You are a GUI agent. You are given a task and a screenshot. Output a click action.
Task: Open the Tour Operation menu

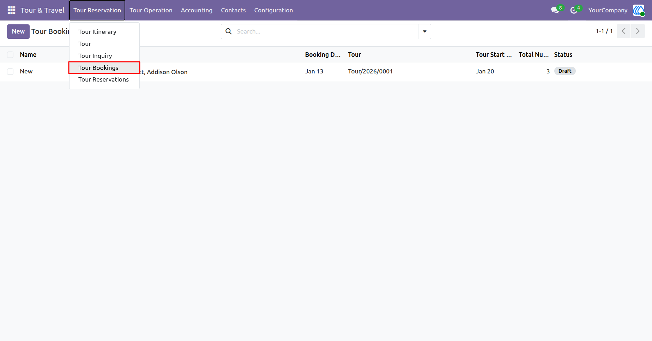click(x=151, y=10)
